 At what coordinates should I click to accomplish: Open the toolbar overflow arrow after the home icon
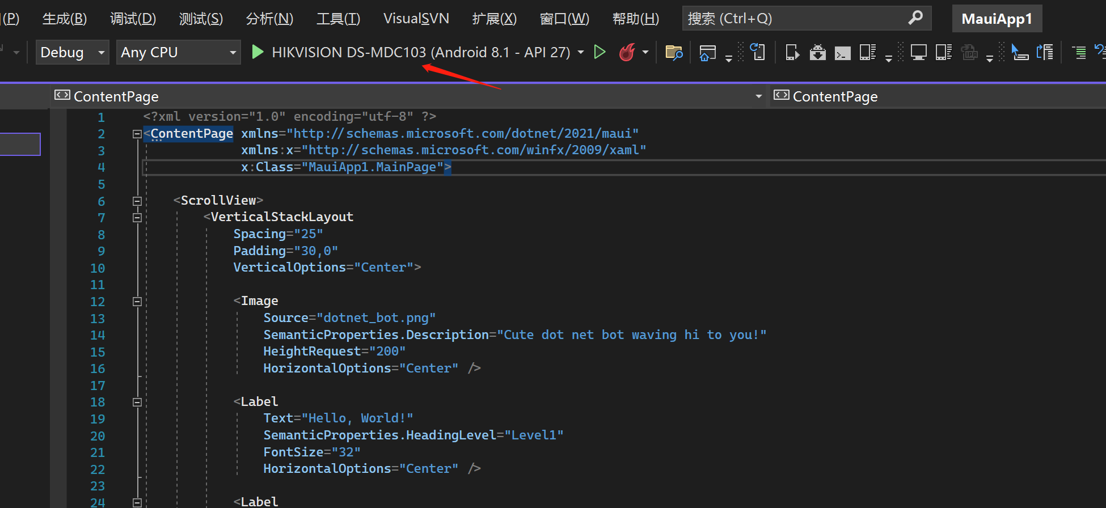(x=728, y=58)
